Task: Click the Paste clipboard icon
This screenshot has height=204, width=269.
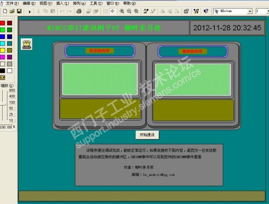Action: click(53, 11)
